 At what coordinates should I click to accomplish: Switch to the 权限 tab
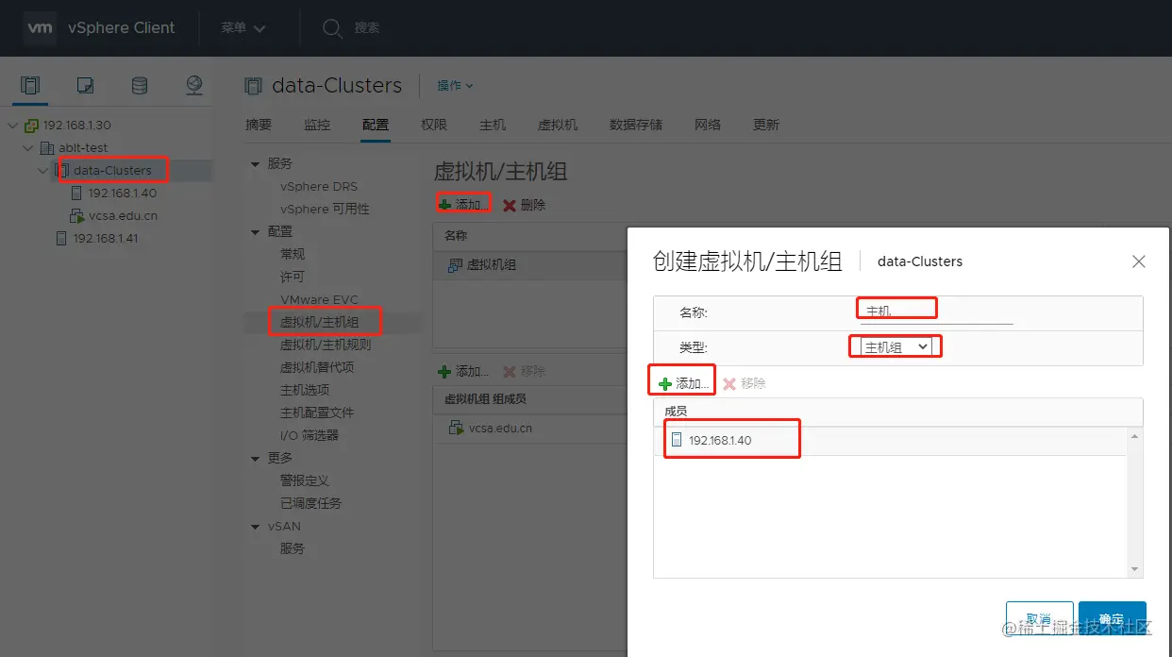point(434,125)
